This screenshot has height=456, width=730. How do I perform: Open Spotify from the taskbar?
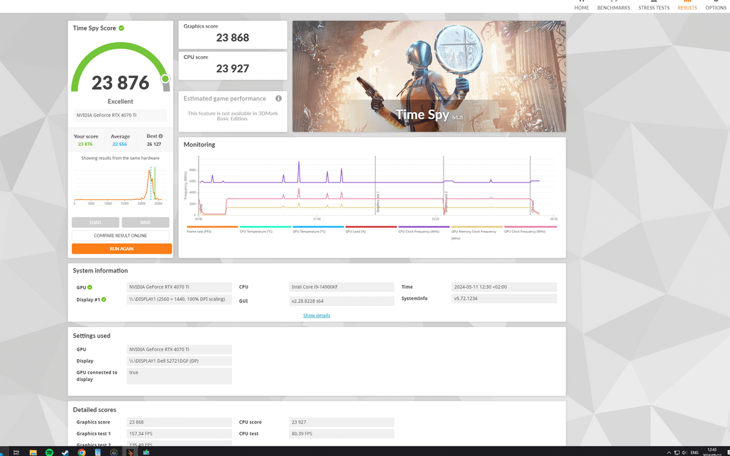pos(49,452)
